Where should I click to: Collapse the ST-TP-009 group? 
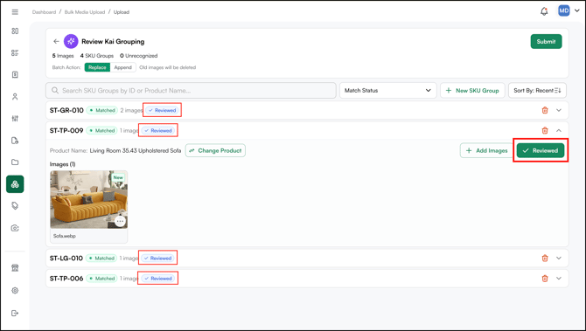(559, 130)
